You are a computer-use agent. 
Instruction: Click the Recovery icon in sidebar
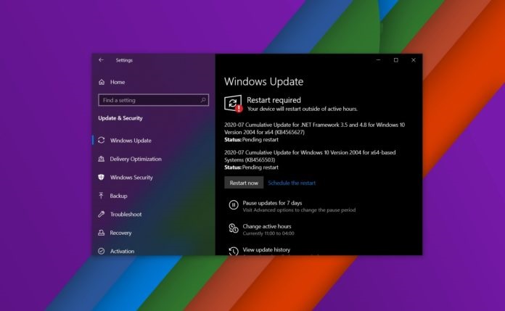pos(101,233)
